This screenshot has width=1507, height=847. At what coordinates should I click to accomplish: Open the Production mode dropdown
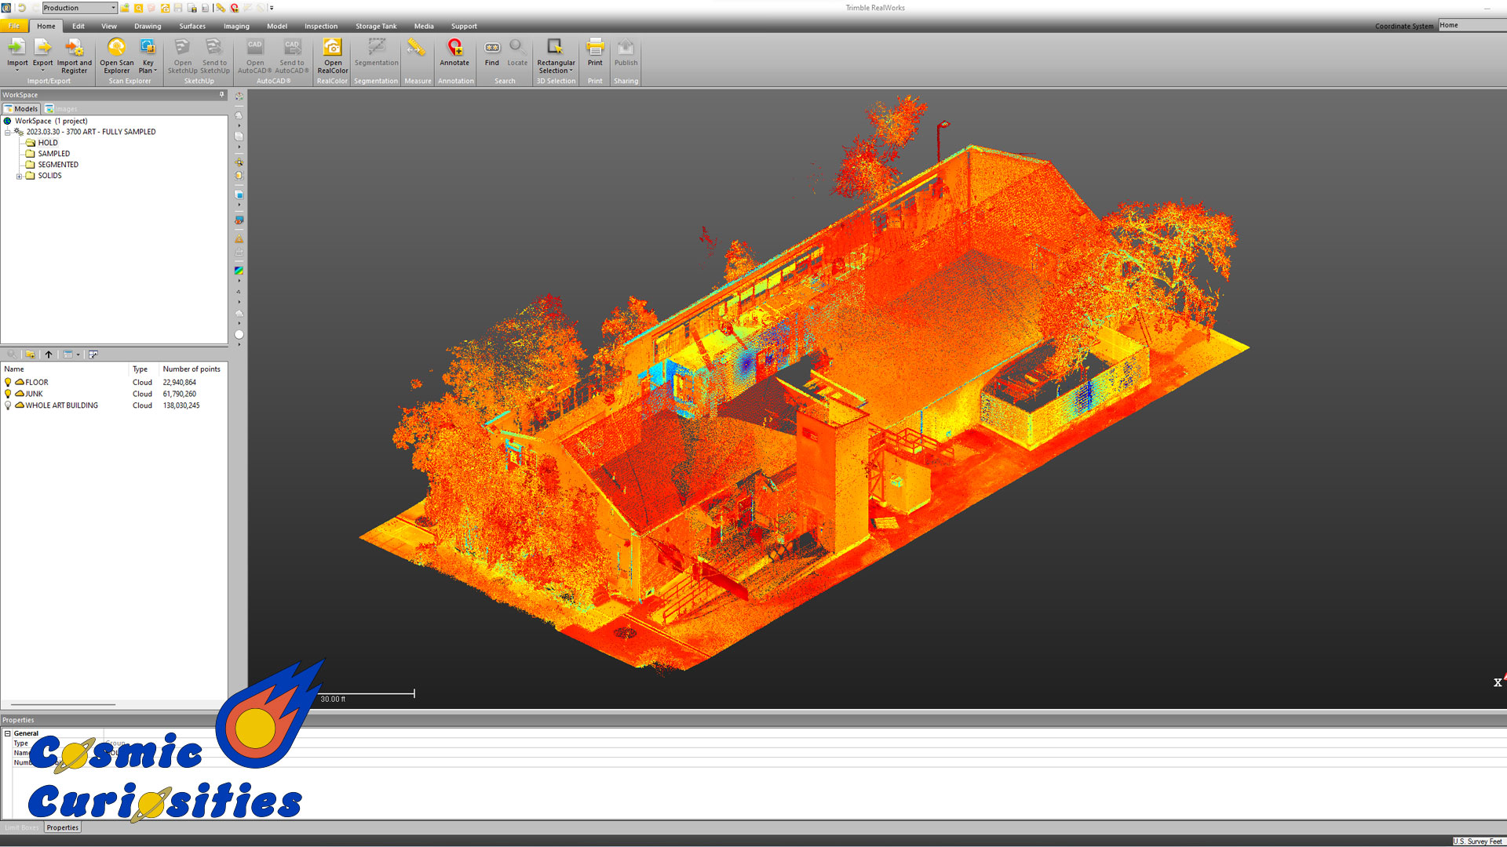114,8
